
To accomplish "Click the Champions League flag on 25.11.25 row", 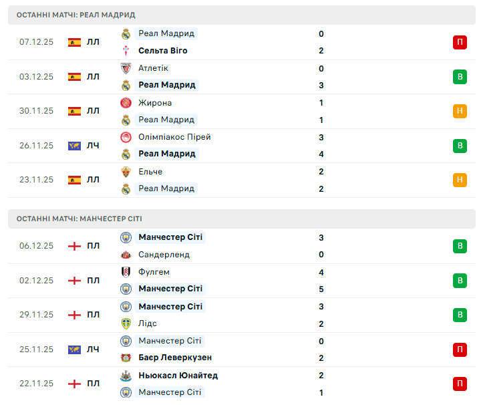I will click(74, 350).
